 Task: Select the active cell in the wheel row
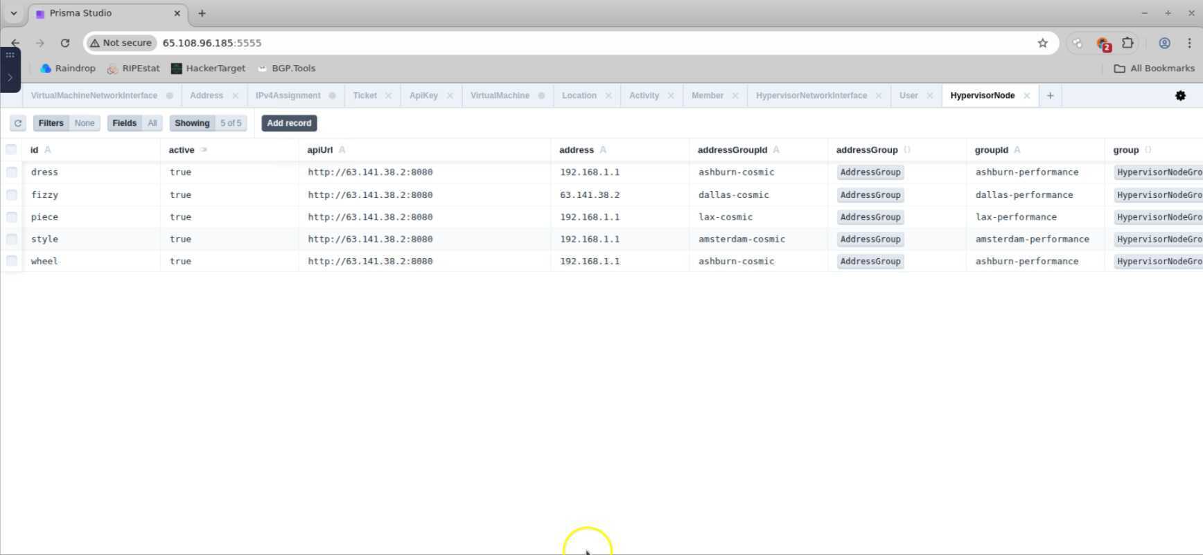[x=229, y=262]
